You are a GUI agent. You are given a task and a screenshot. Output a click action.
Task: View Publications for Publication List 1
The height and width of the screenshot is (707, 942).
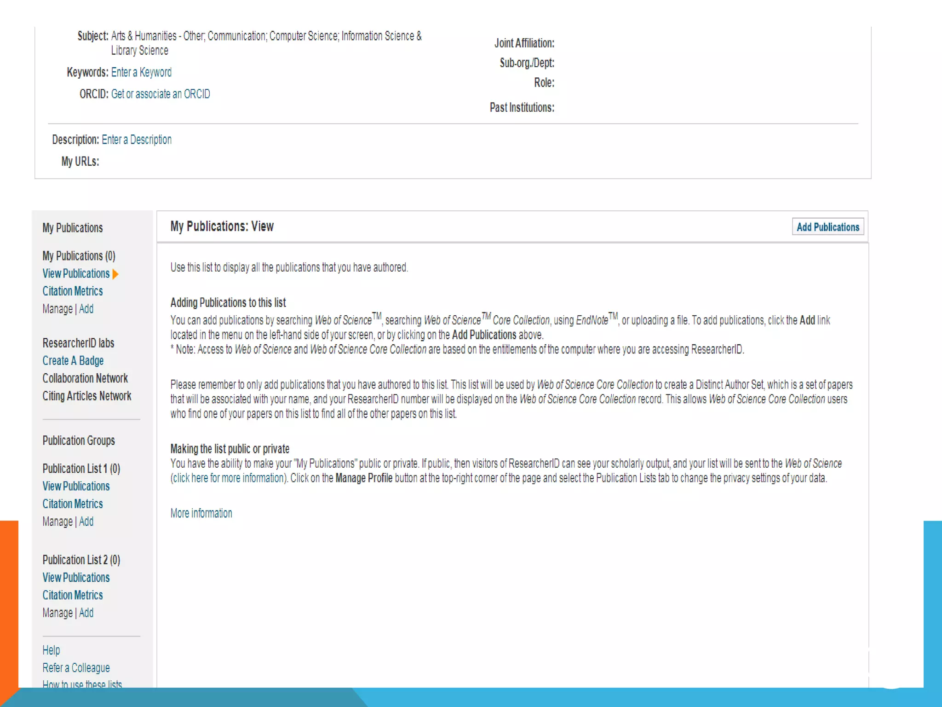pyautogui.click(x=76, y=487)
